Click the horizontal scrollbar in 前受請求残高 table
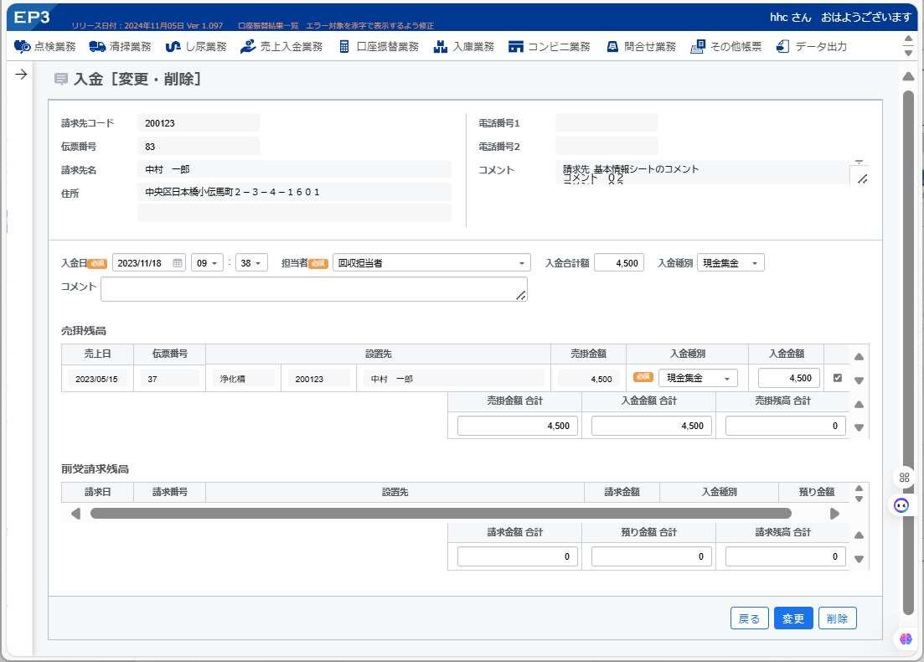Image resolution: width=924 pixels, height=662 pixels. [441, 514]
